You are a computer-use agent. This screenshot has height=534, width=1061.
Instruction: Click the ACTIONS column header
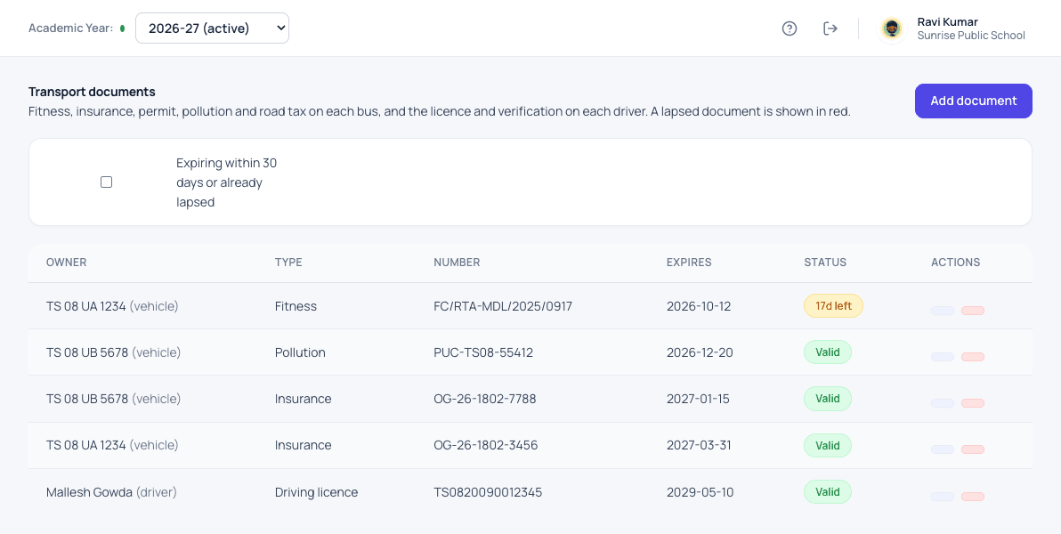click(955, 263)
